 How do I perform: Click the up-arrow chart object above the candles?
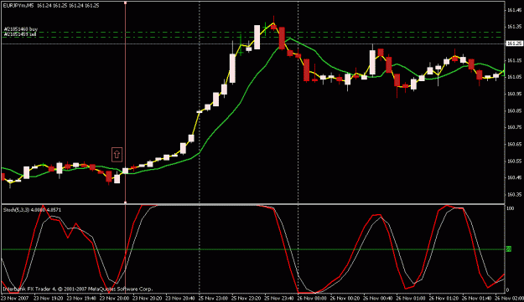click(117, 155)
